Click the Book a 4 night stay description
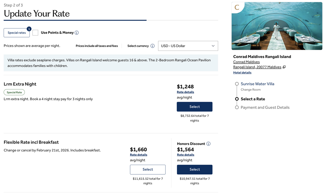The image size is (323, 195). pyautogui.click(x=48, y=99)
